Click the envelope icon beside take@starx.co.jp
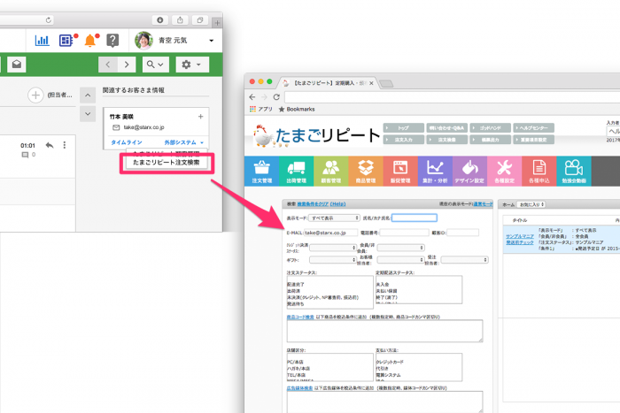 116,127
